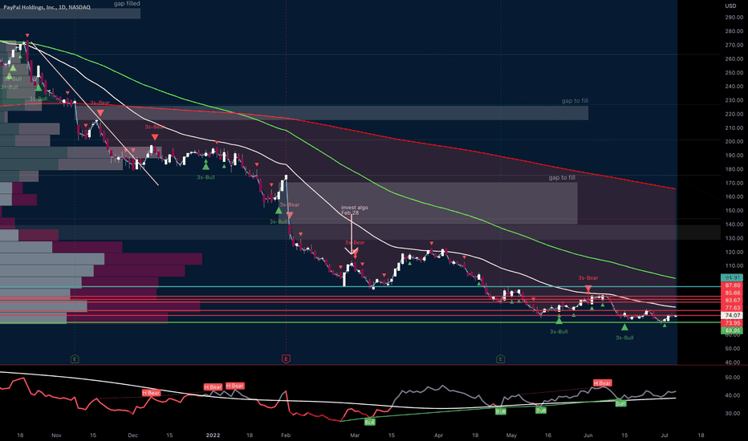Click the 'Dec' label on the date axis
Image resolution: width=748 pixels, height=441 pixels.
pos(132,435)
